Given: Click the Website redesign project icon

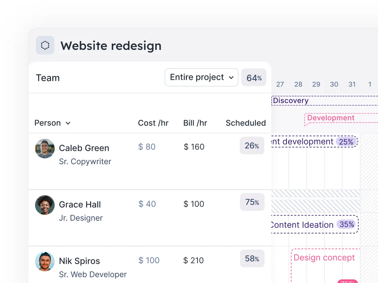Looking at the screenshot, I should (45, 45).
